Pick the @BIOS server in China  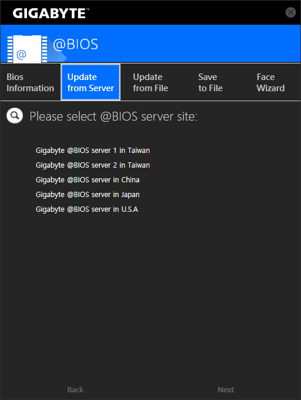tap(88, 180)
